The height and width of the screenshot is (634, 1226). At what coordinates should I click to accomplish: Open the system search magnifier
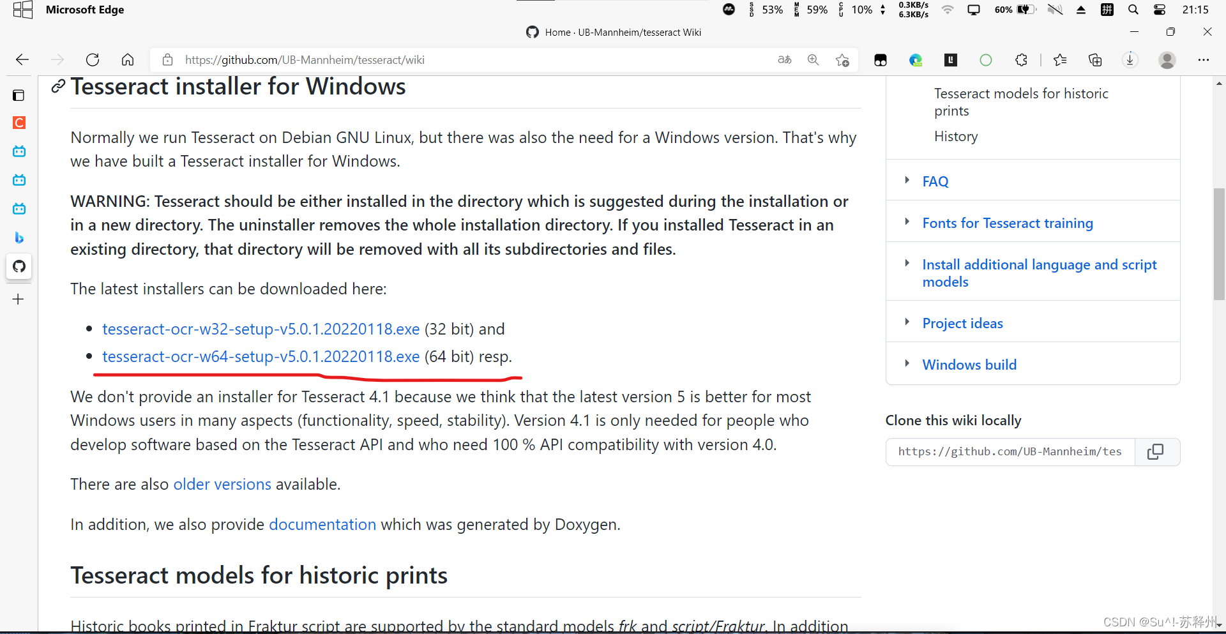1133,10
